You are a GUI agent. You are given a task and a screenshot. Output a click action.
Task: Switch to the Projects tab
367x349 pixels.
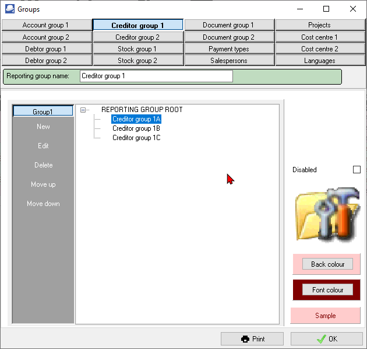pos(320,25)
